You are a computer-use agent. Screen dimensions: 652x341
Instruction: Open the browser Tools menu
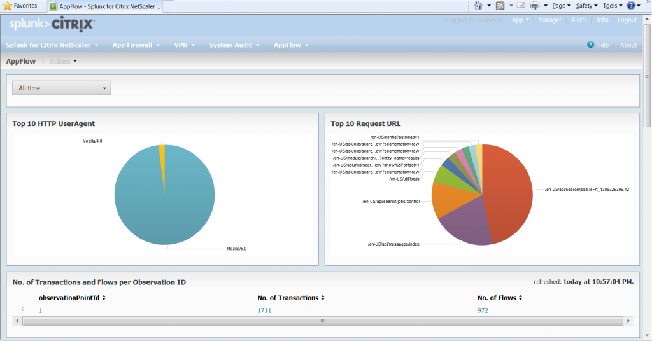[x=613, y=6]
